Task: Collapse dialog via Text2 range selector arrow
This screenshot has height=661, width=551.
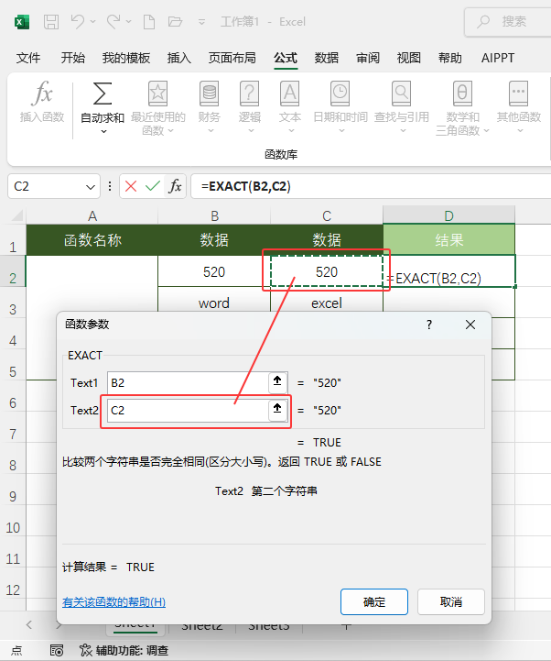Action: pos(277,409)
